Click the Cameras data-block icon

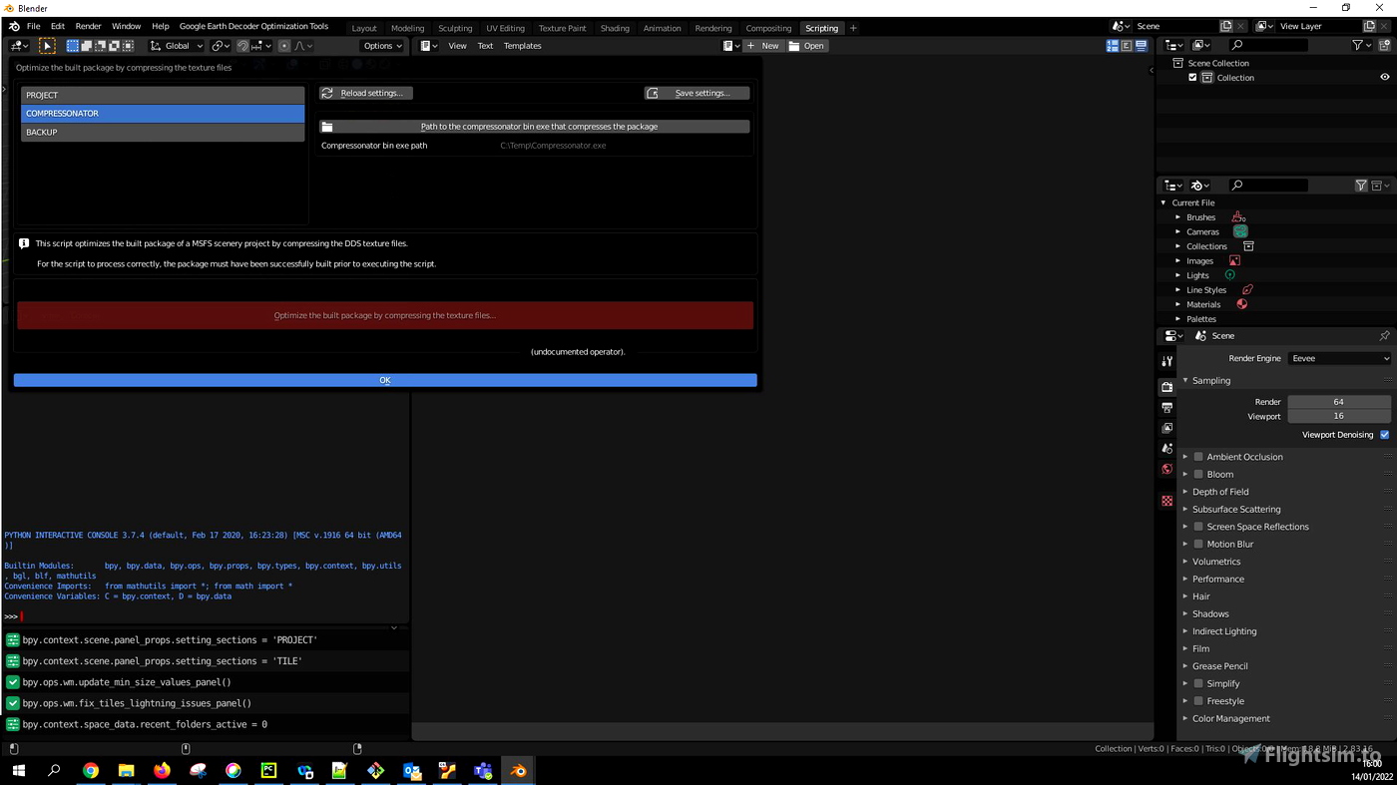point(1240,231)
